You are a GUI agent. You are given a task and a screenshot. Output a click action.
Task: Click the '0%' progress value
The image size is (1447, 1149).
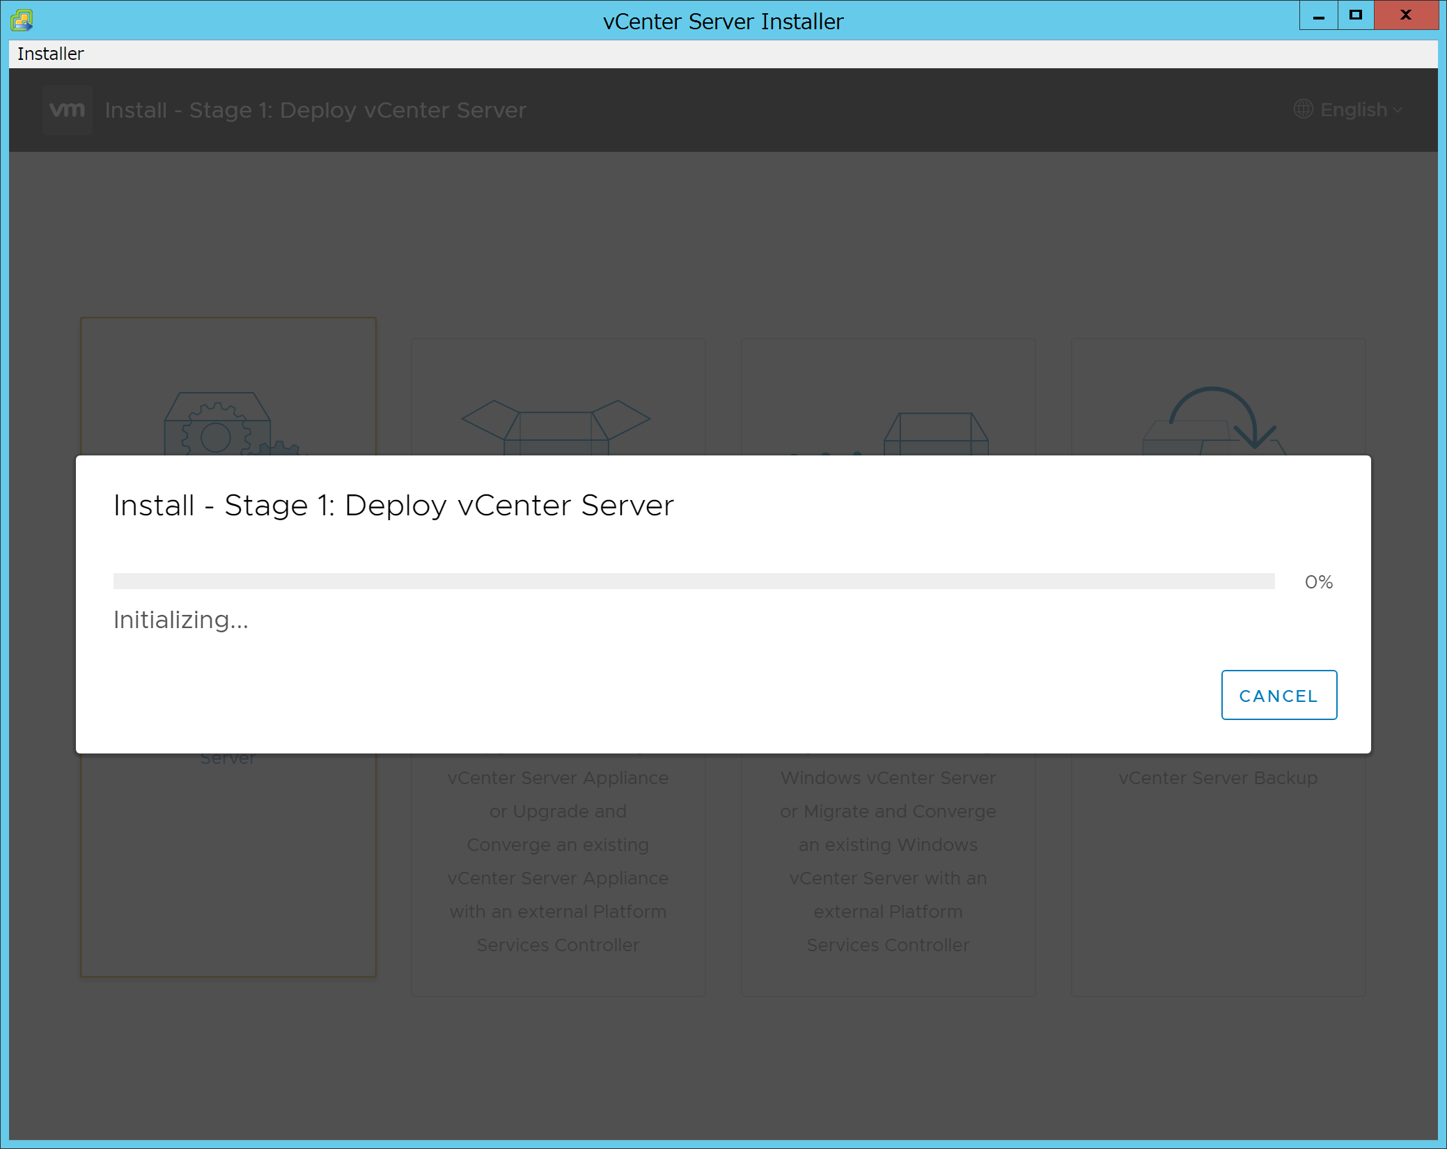(1319, 581)
